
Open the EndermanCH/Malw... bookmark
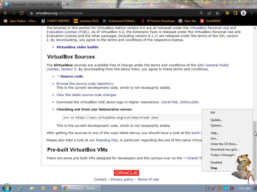(x=120, y=21)
